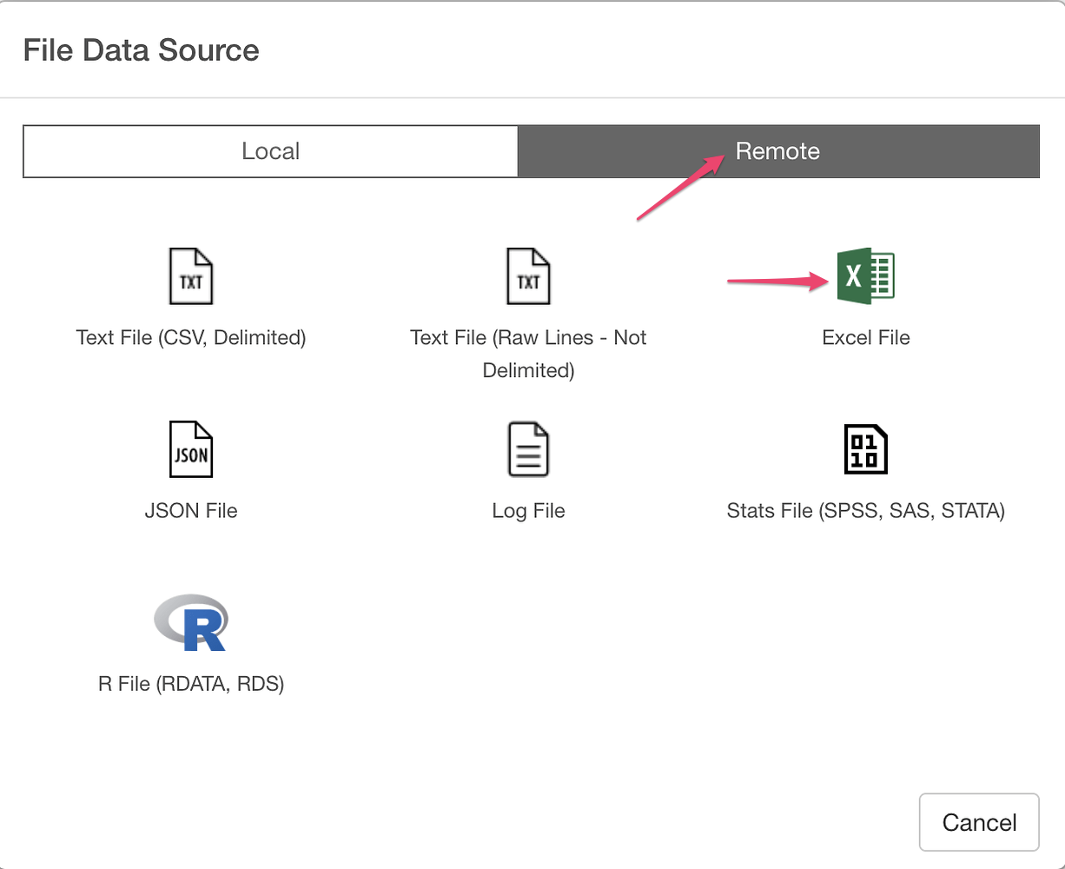Click the "Log File" label
This screenshot has height=869, width=1065.
(x=528, y=510)
